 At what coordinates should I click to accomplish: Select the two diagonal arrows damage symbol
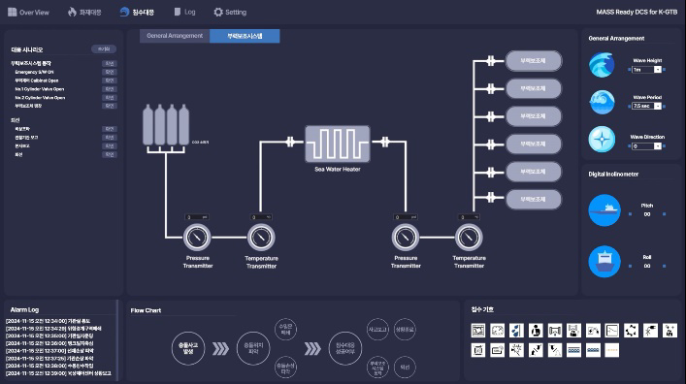click(x=536, y=350)
